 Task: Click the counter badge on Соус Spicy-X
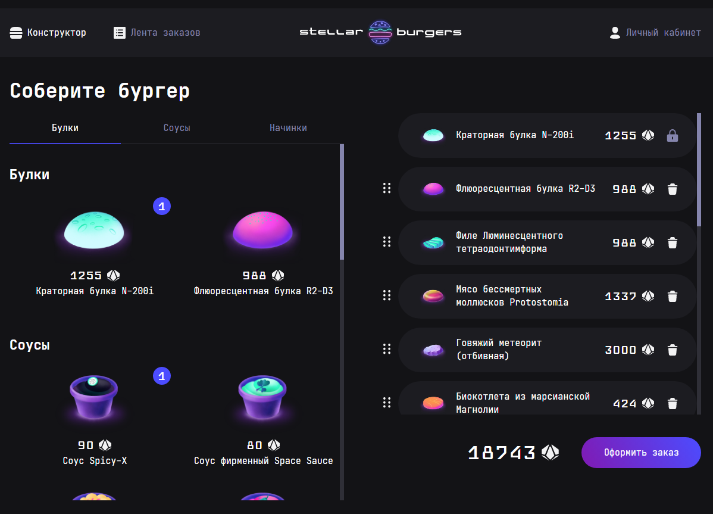(161, 376)
